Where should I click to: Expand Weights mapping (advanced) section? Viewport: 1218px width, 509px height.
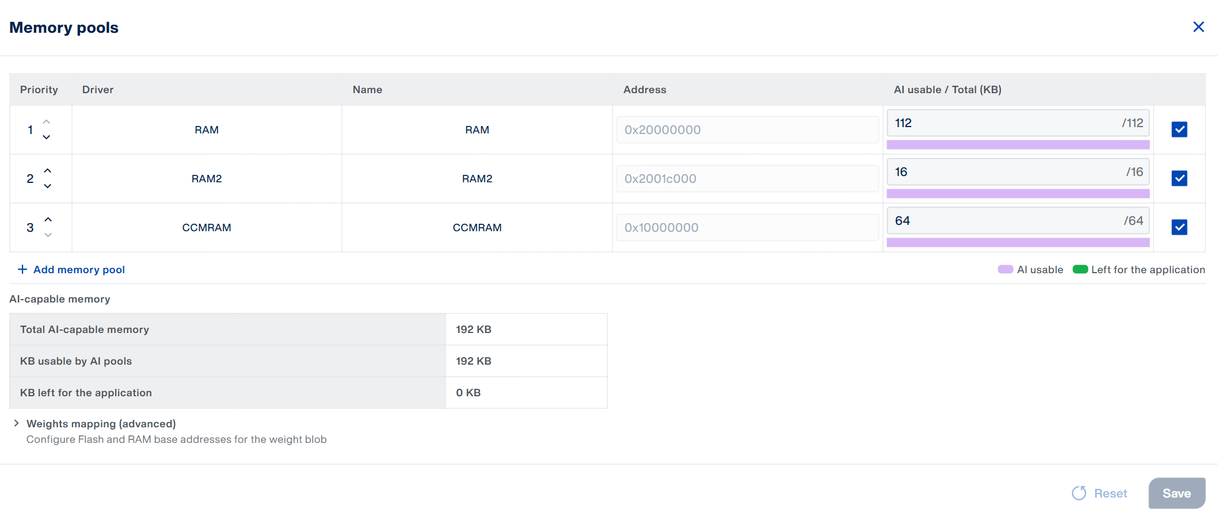coord(16,423)
